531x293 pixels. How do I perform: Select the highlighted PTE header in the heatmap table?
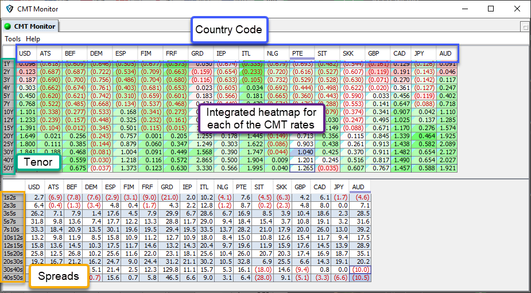(x=302, y=53)
